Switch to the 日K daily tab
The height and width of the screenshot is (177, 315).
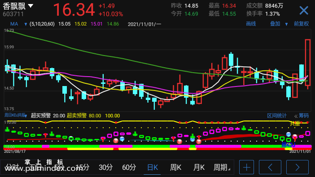(153, 168)
